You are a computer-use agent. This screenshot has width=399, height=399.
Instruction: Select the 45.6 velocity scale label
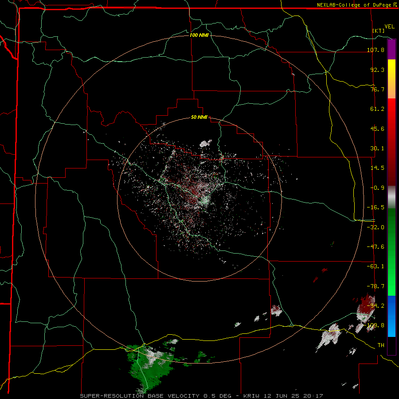coord(377,129)
